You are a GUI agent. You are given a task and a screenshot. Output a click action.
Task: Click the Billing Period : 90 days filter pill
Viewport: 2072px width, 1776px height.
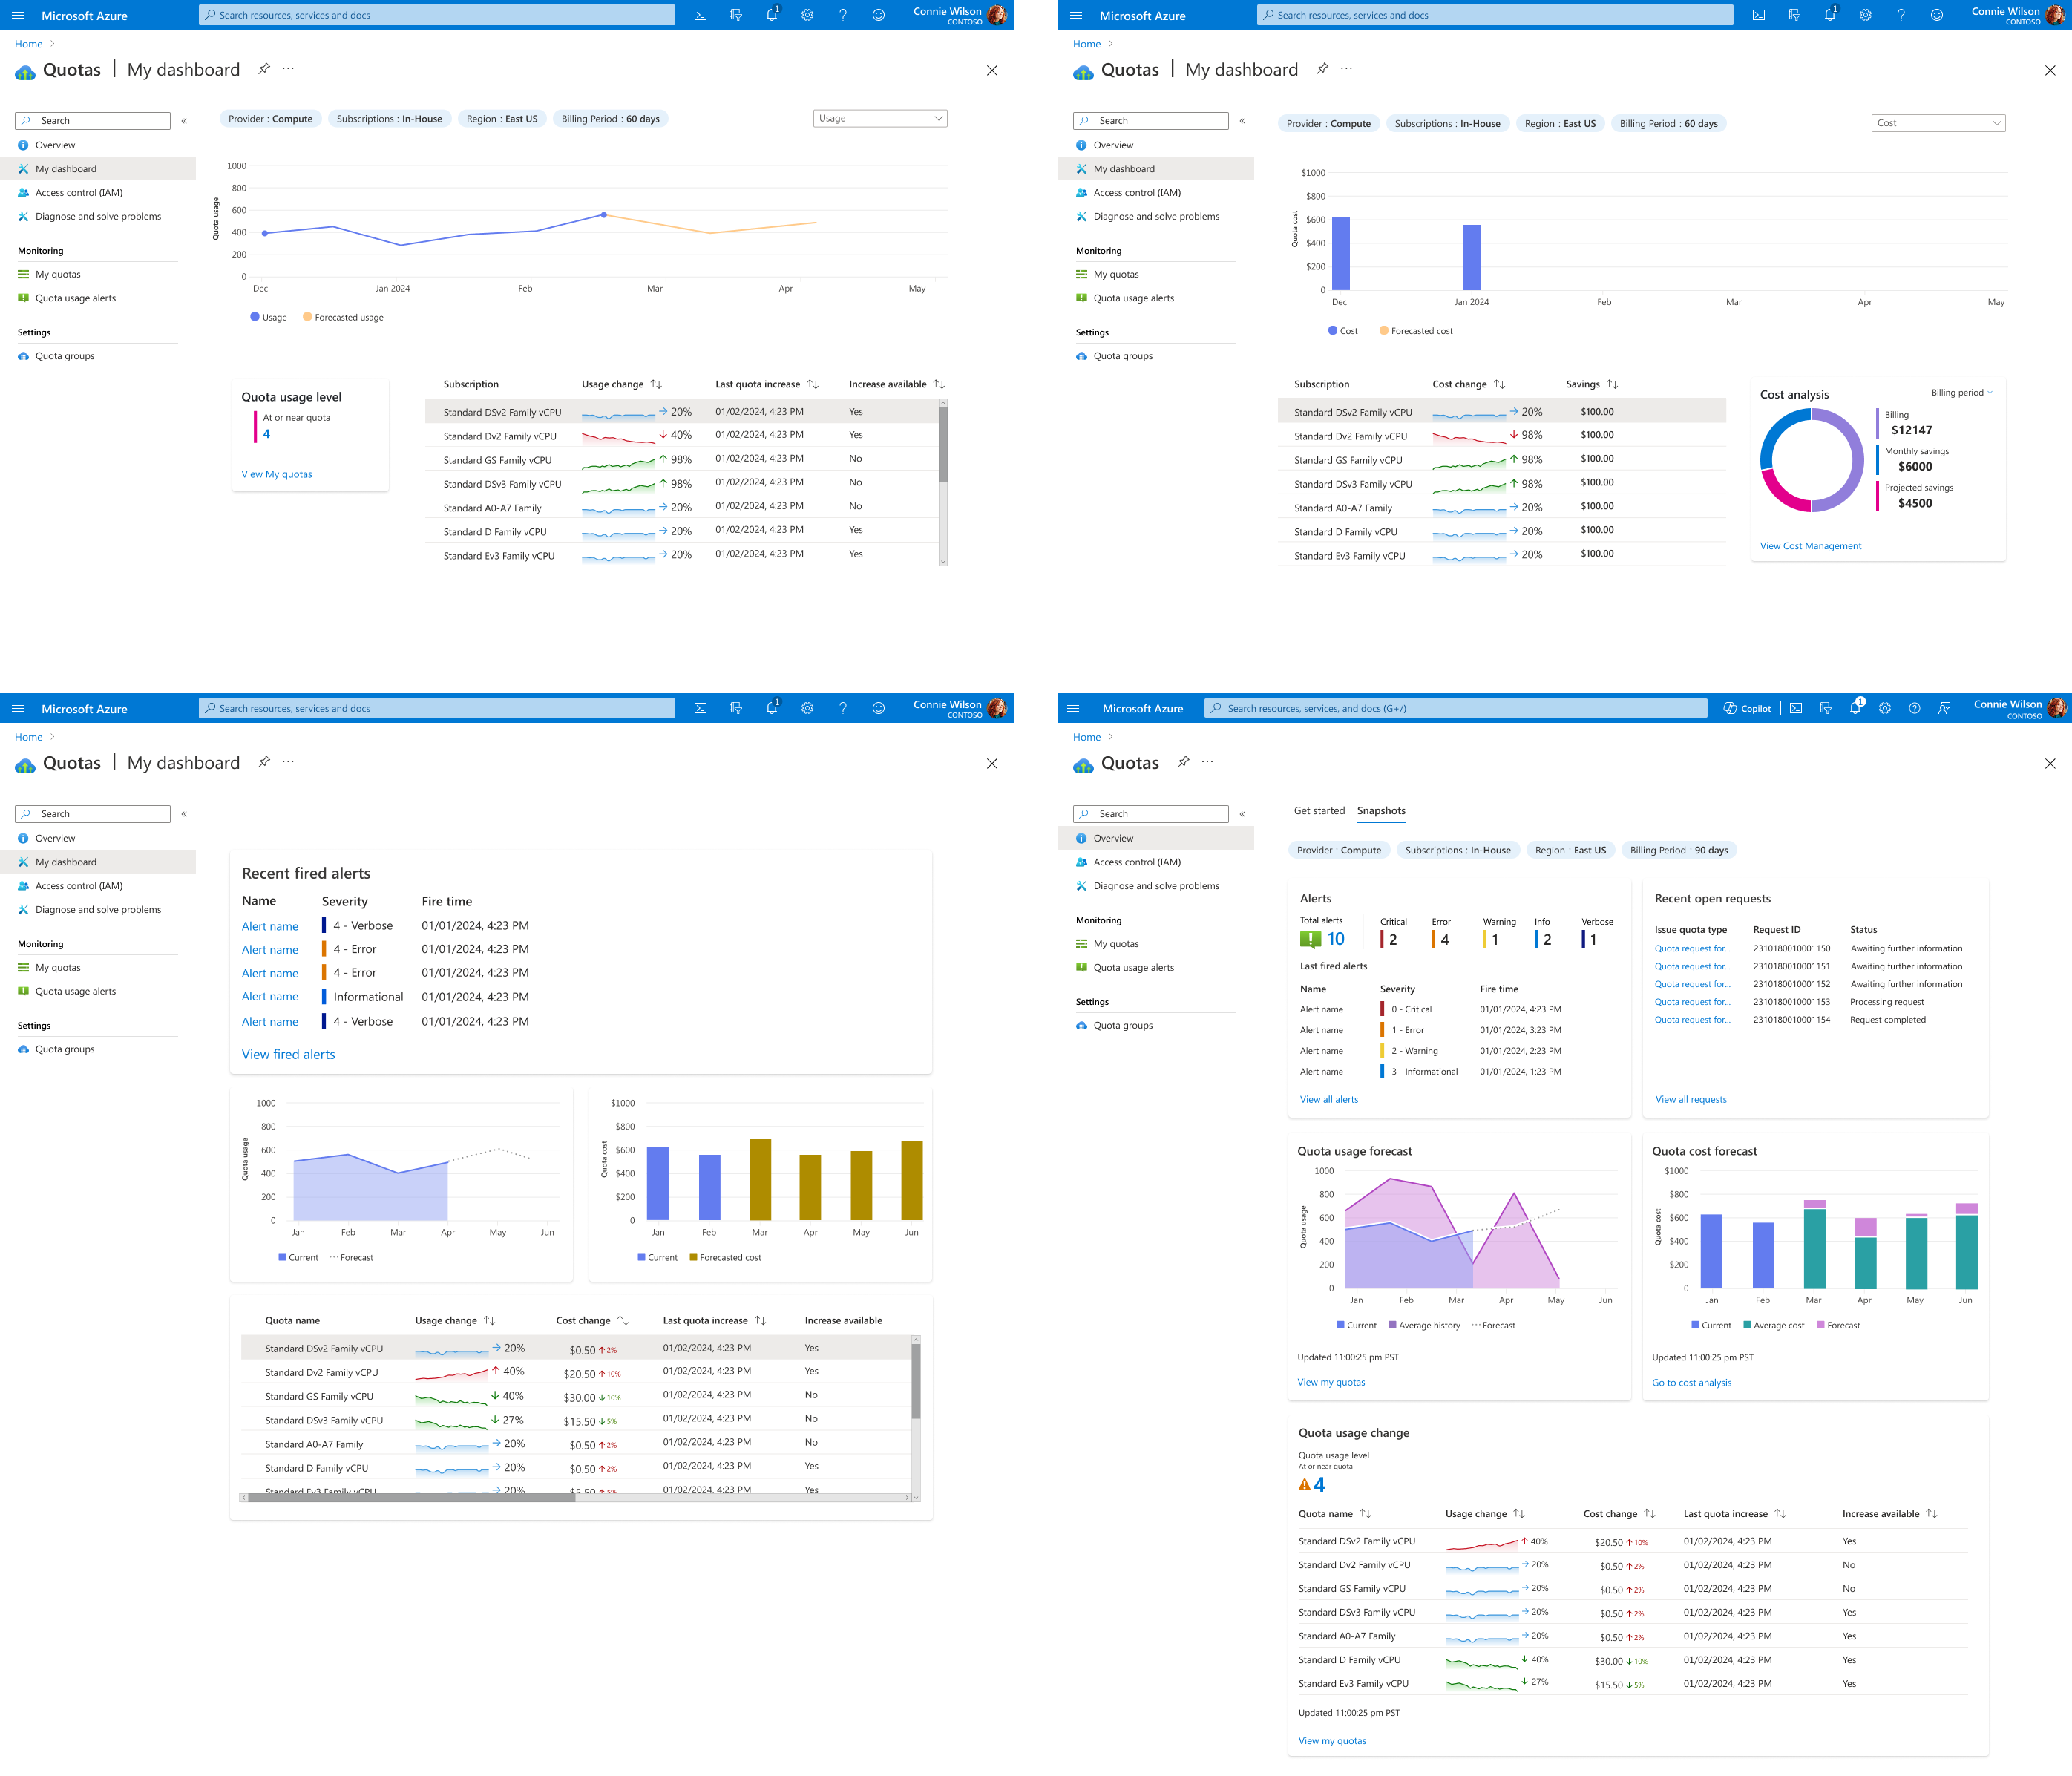point(1678,850)
